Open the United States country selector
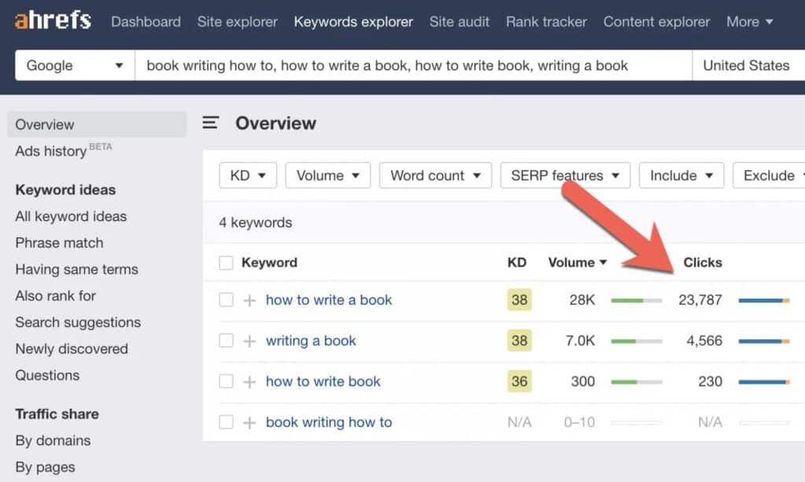This screenshot has width=805, height=482. (748, 65)
